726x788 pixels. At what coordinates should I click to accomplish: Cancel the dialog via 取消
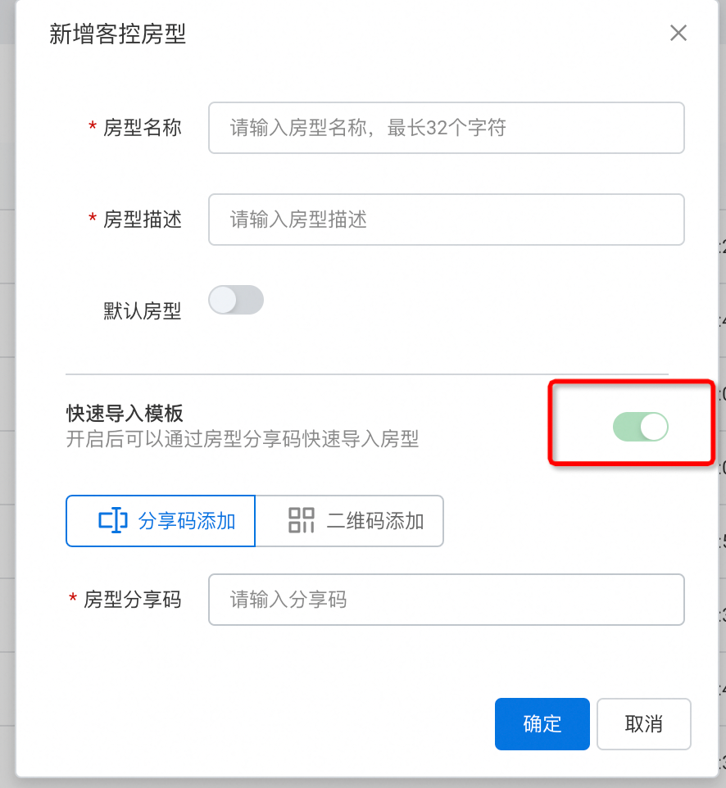click(644, 723)
